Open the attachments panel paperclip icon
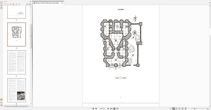 point(1,103)
